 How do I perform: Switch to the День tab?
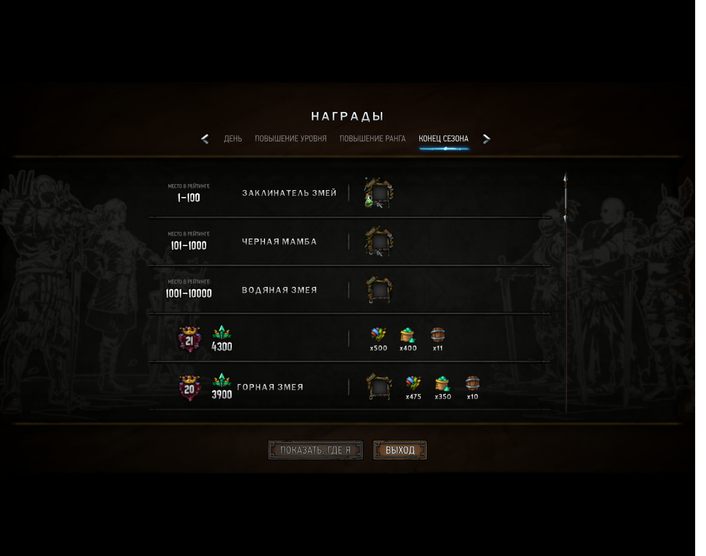point(233,139)
